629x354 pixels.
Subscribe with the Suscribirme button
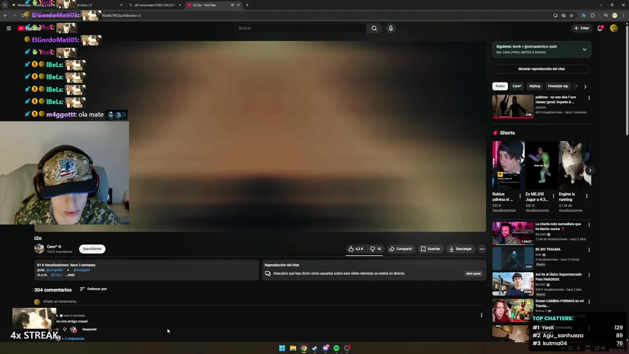click(x=92, y=249)
